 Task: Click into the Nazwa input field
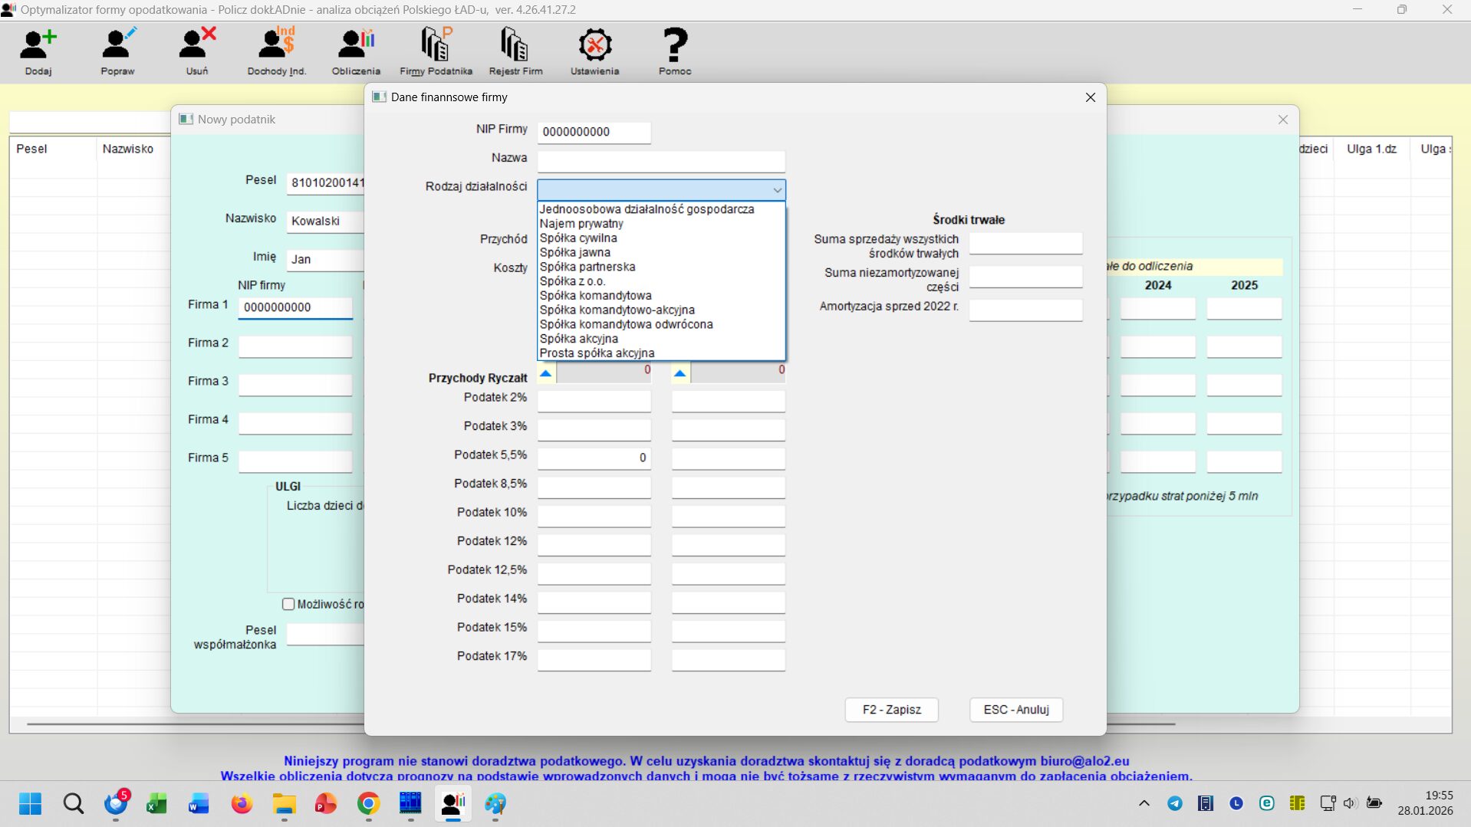(x=660, y=161)
